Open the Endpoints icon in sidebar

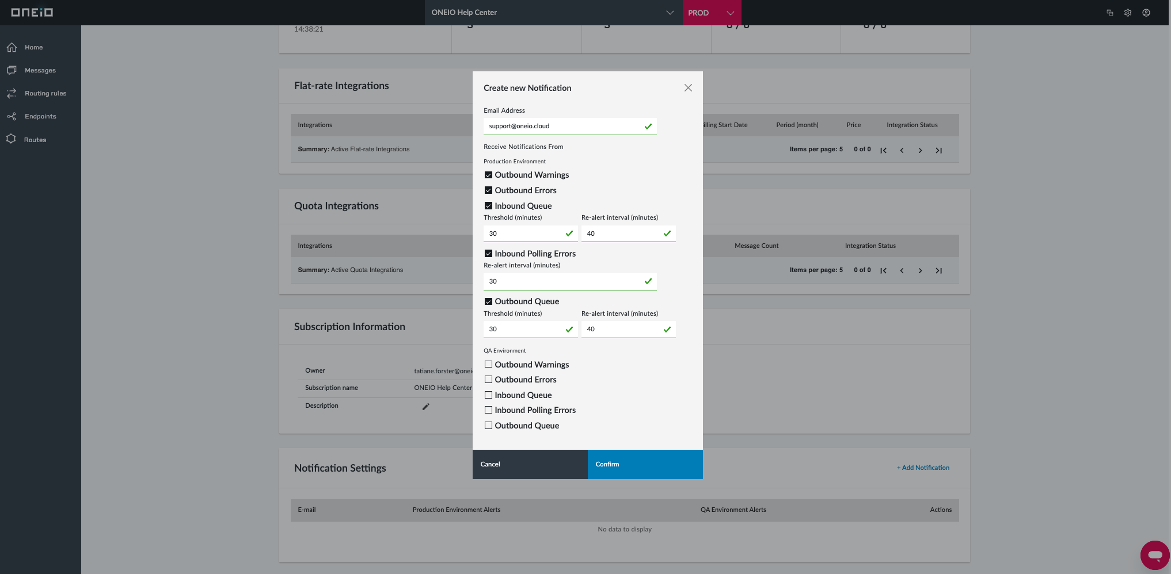pyautogui.click(x=12, y=116)
